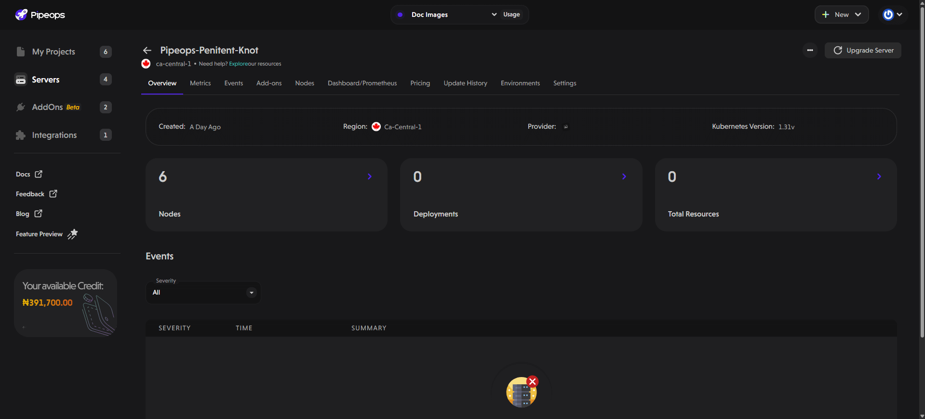Click the AddOns plug icon

click(x=20, y=107)
